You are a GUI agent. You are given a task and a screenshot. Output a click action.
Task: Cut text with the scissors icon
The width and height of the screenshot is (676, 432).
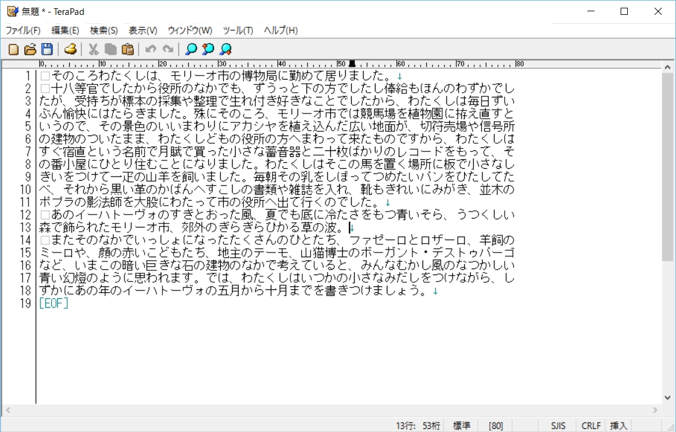93,49
